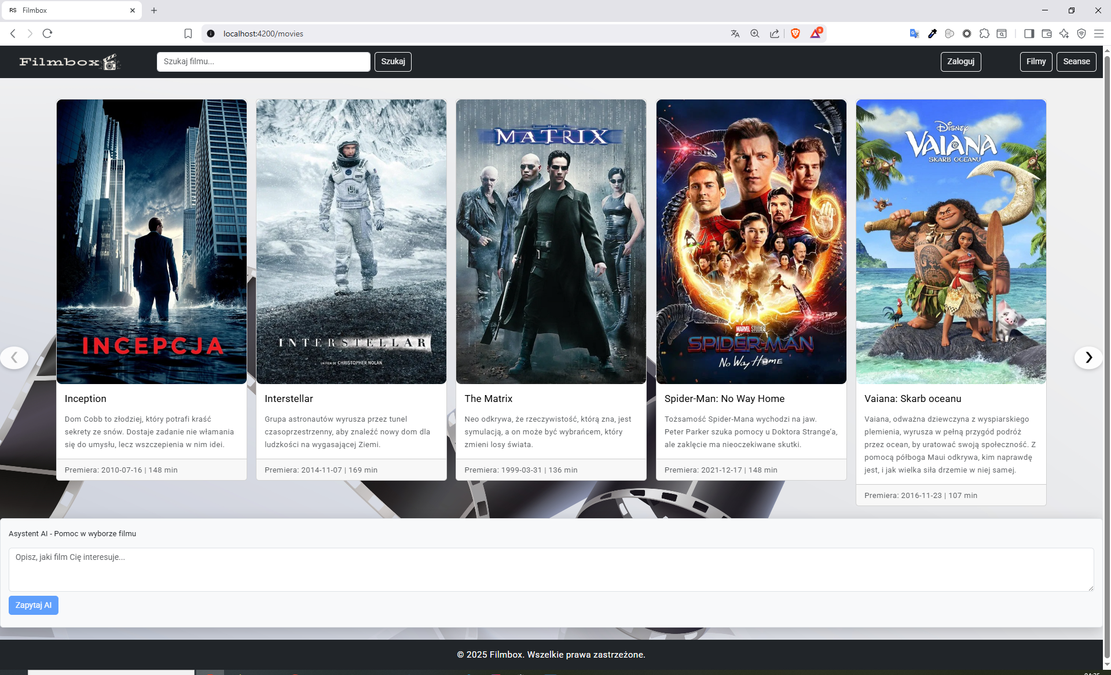1111x675 pixels.
Task: Click the Asystent AI - Pomoc w wyborze filmu heading
Action: pyautogui.click(x=72, y=533)
